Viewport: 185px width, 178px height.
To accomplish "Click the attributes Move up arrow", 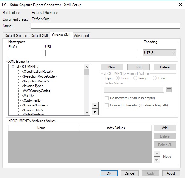I will pos(157,153).
